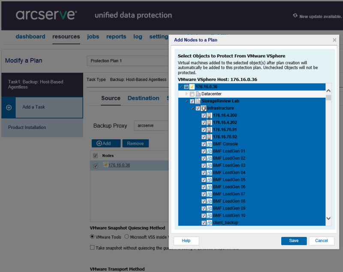
Task: Click the Protection Plan 1 name field
Action: (x=128, y=61)
